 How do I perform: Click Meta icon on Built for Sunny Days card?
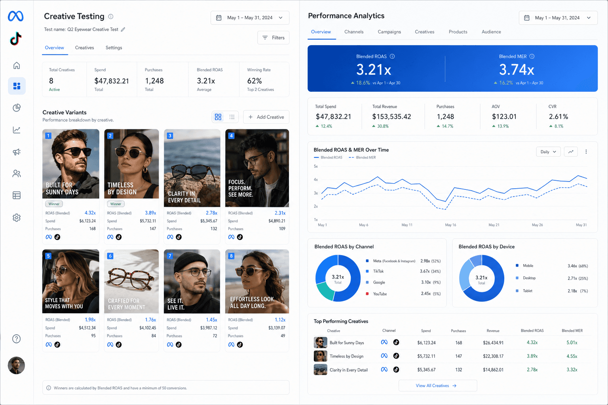49,237
